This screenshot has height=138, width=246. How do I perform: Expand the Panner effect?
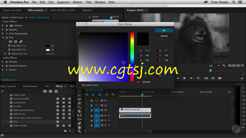click(3, 70)
